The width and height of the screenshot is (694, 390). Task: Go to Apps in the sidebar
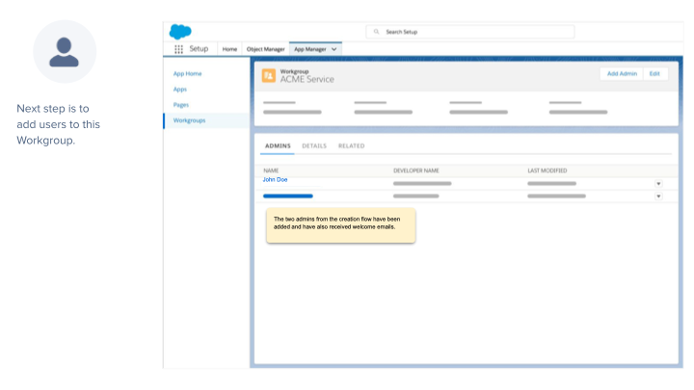(x=180, y=89)
